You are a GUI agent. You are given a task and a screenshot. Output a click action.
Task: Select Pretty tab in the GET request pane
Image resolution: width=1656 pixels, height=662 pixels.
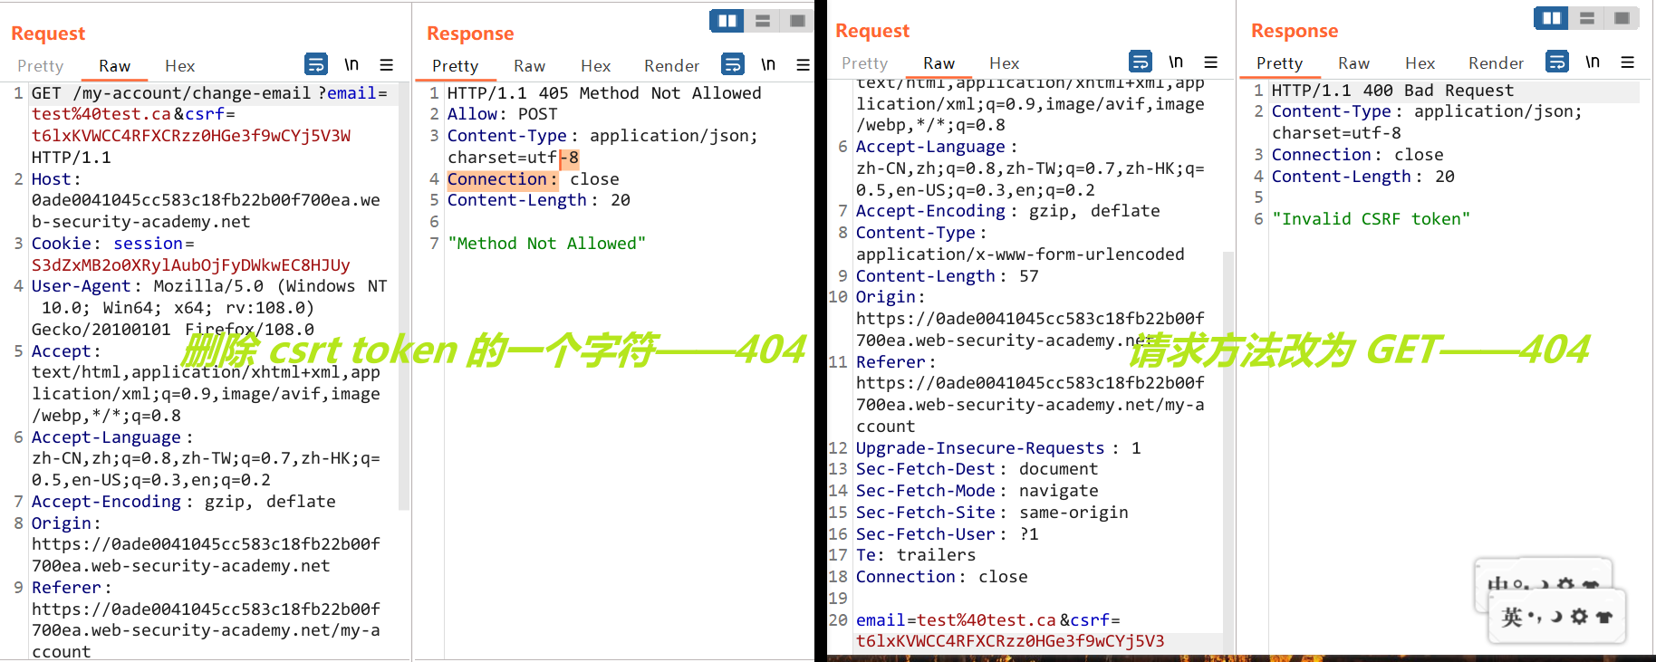[x=41, y=65]
